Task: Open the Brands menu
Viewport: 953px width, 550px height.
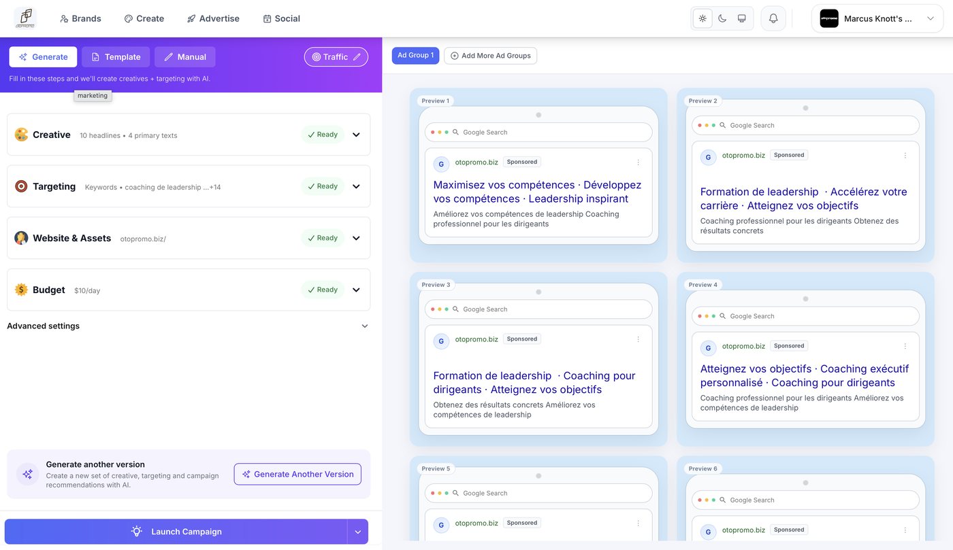Action: tap(80, 18)
